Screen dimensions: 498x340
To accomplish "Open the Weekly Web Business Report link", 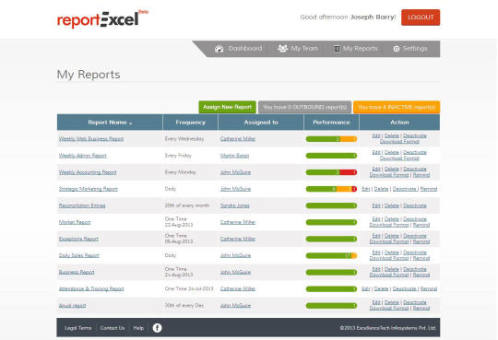I will point(91,139).
